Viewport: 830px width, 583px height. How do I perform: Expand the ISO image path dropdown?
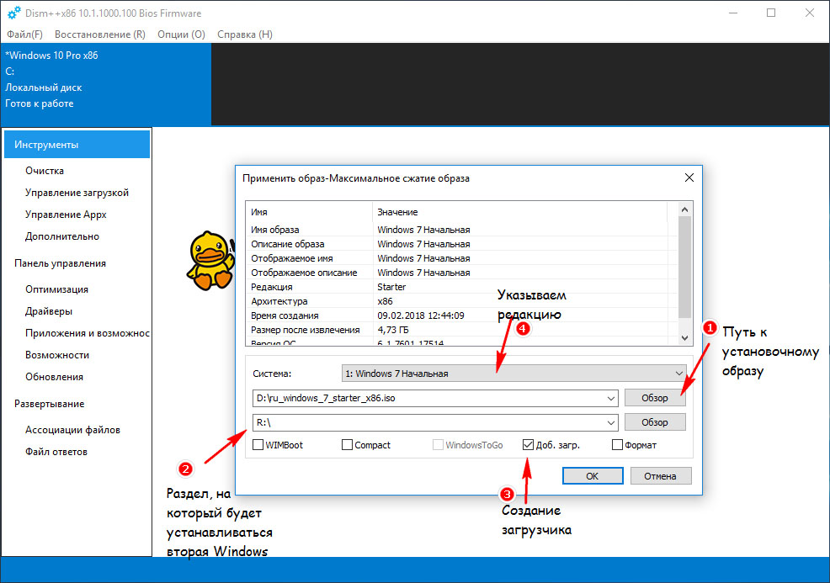[611, 399]
